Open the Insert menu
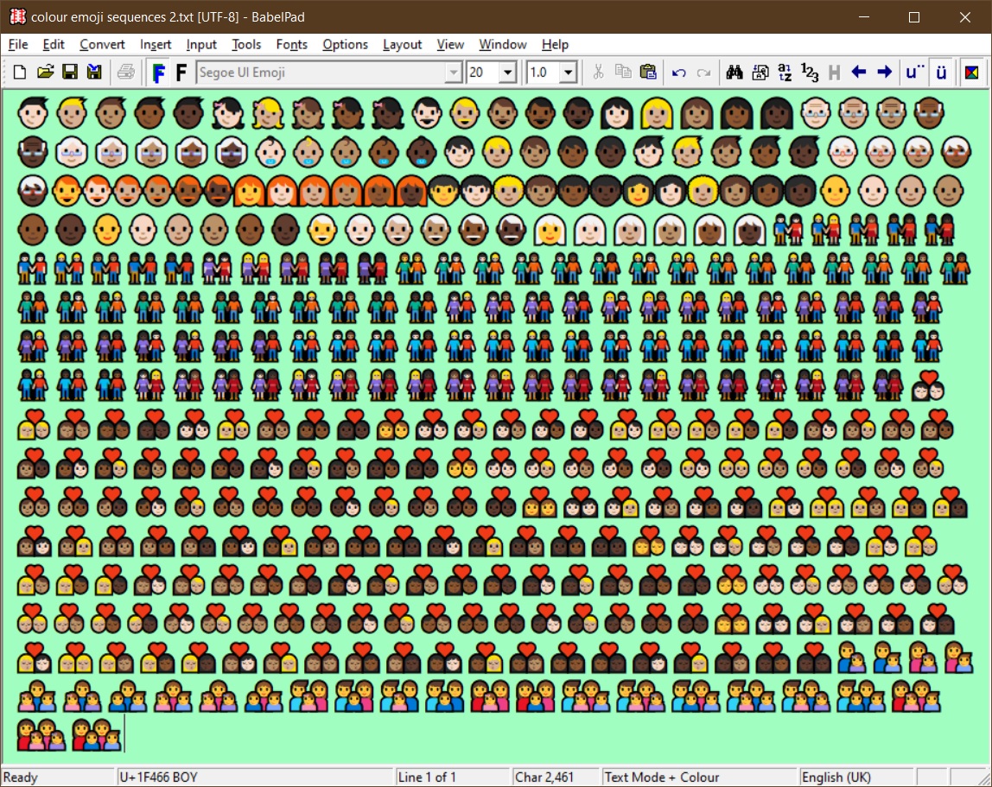Viewport: 992px width, 787px height. tap(156, 44)
